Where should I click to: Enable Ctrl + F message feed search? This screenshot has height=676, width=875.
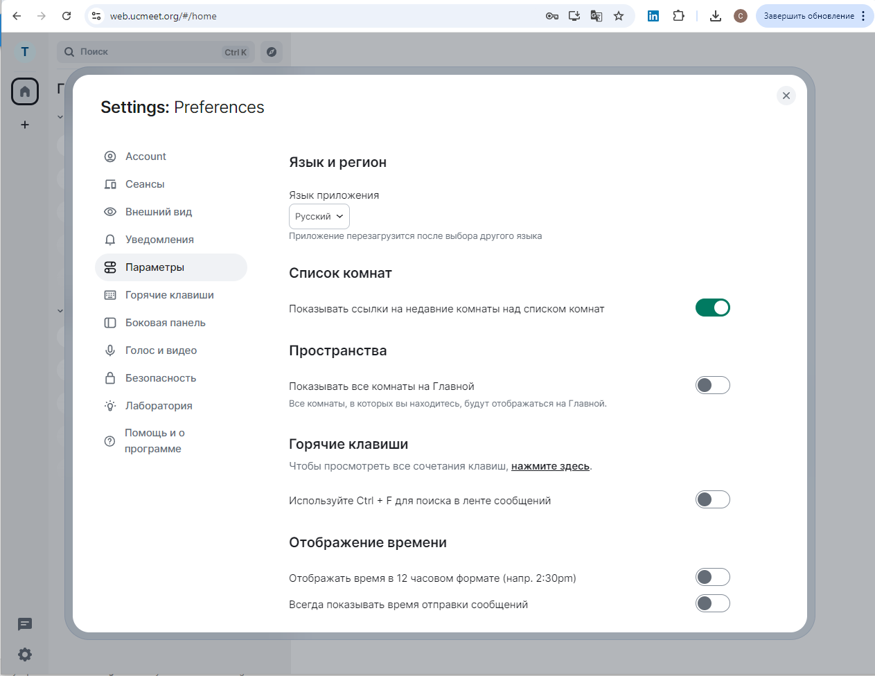pyautogui.click(x=713, y=499)
